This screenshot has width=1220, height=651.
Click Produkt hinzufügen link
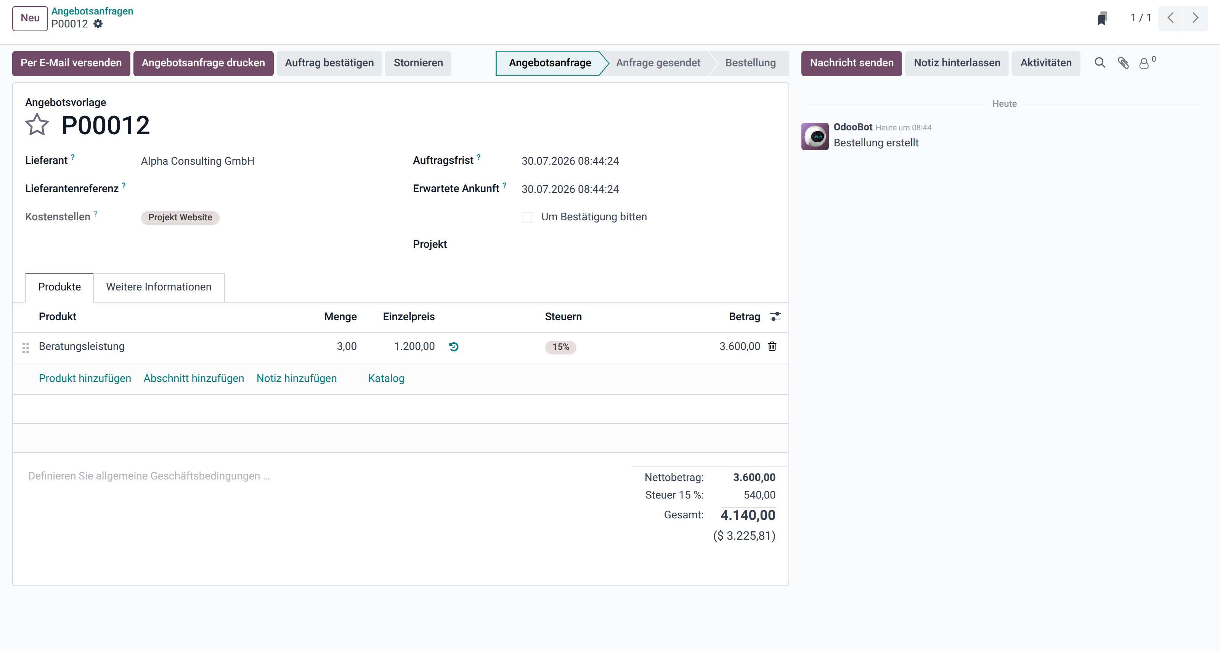pos(85,378)
